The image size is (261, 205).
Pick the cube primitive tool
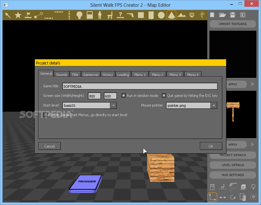click(141, 15)
